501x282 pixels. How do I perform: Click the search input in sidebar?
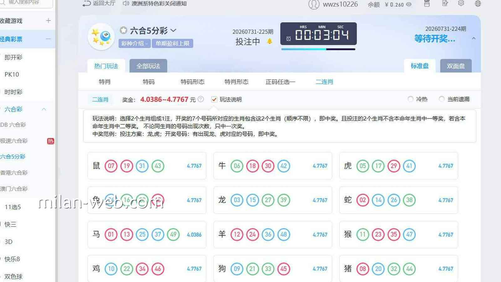pos(26,3)
